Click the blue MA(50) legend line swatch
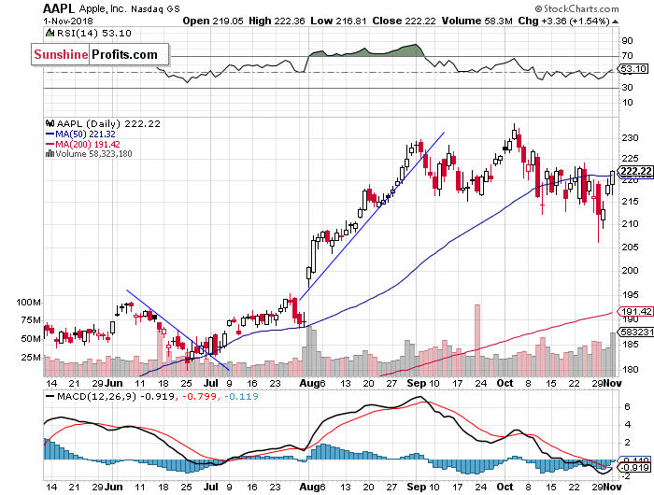Viewport: 654px width, 495px height. click(50, 134)
